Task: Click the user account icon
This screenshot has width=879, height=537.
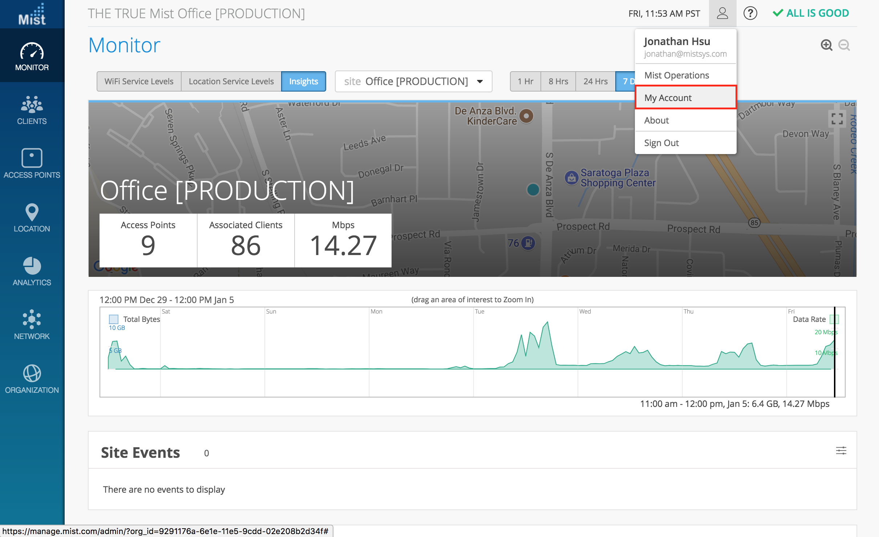Action: tap(722, 13)
